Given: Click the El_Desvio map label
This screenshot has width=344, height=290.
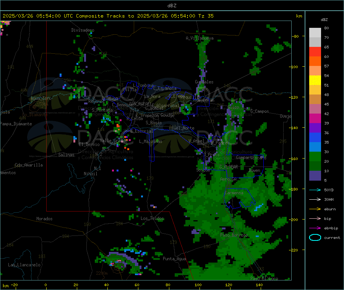Looking at the screenshot, I should (x=89, y=144).
